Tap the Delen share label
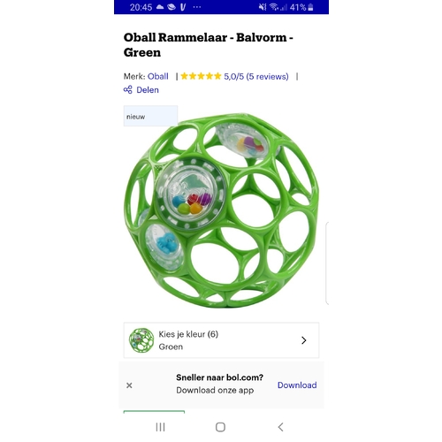442x442 pixels. (148, 90)
